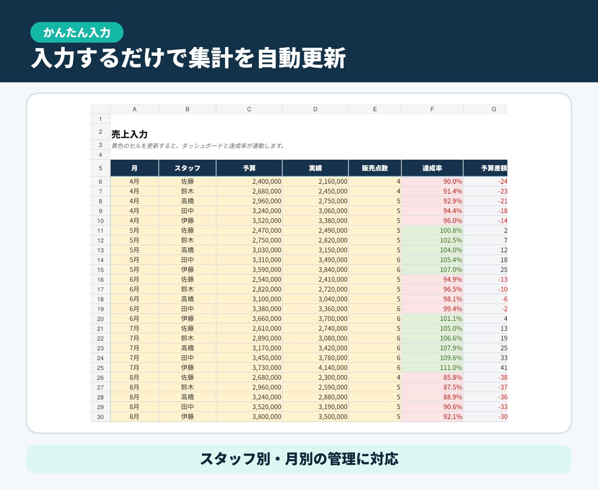Viewport: 598px width, 490px height.
Task: Select actual cell 2,490,000
Action: (x=315, y=230)
